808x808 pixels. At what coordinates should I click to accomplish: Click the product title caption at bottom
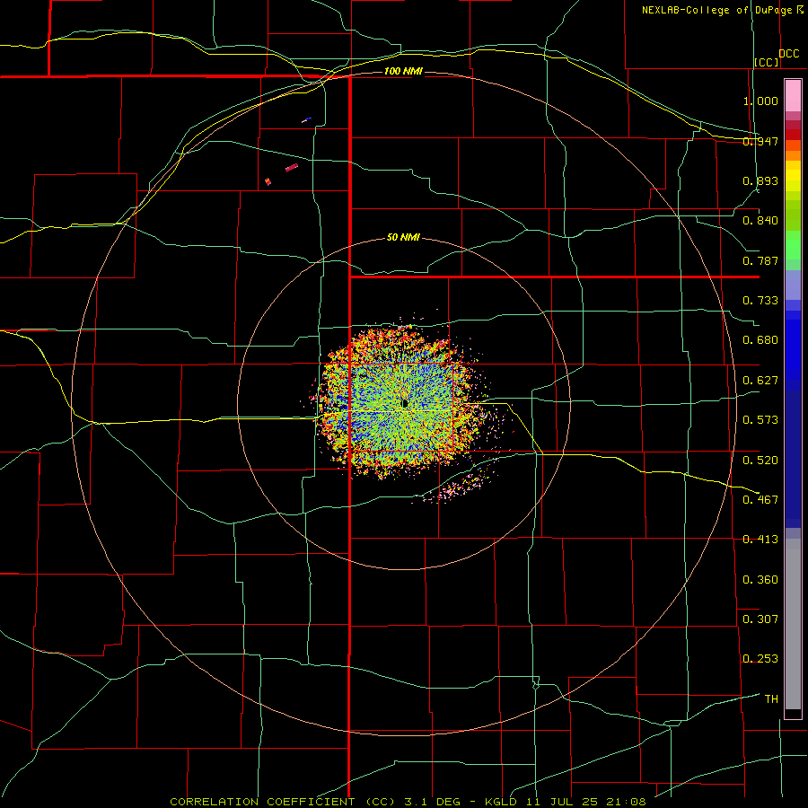pyautogui.click(x=408, y=802)
